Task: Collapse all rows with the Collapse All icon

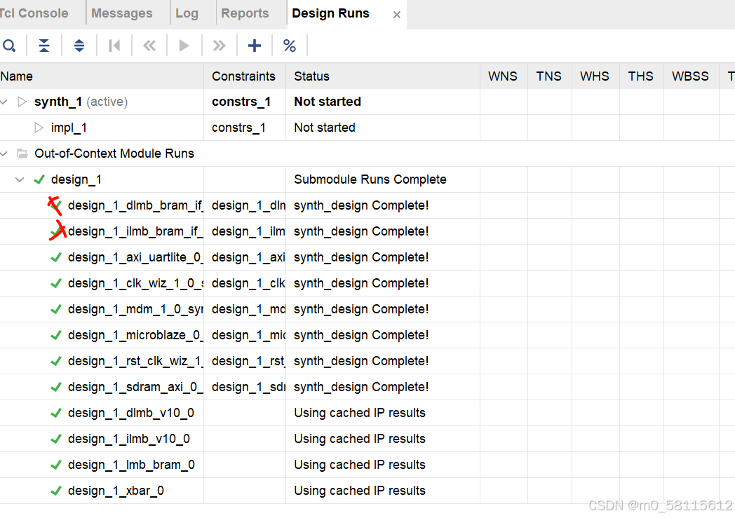Action: point(44,46)
